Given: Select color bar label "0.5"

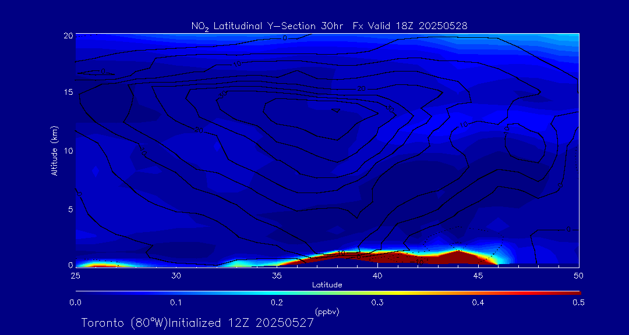Looking at the screenshot, I should [x=579, y=302].
